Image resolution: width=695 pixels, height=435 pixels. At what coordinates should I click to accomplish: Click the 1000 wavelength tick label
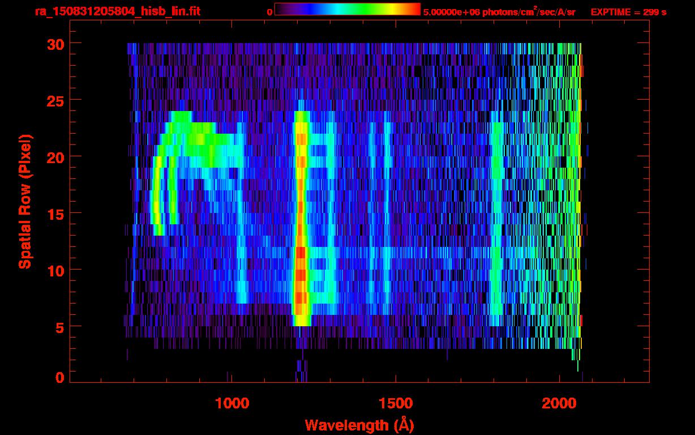click(x=232, y=404)
